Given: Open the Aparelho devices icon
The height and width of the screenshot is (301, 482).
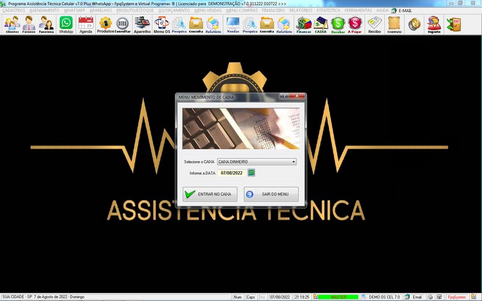Looking at the screenshot, I should [x=142, y=25].
